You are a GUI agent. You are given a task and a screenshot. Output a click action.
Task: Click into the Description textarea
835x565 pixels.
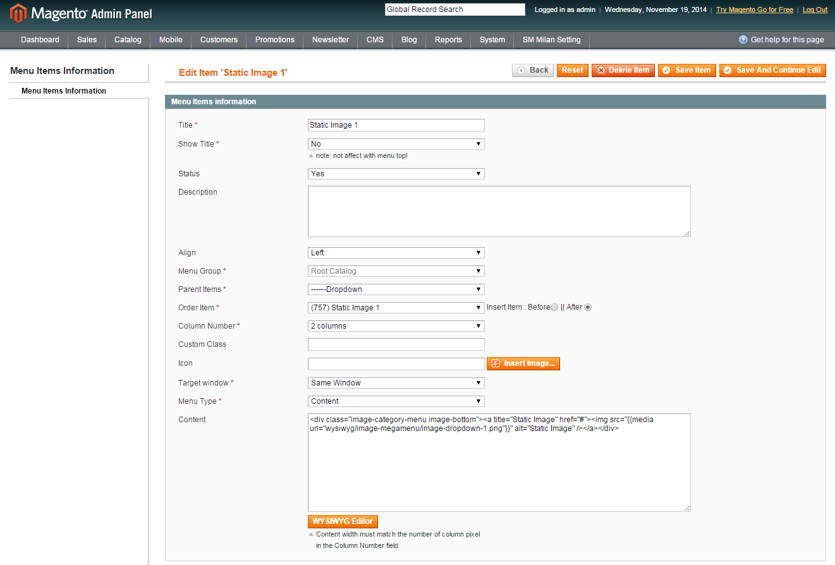(x=499, y=211)
